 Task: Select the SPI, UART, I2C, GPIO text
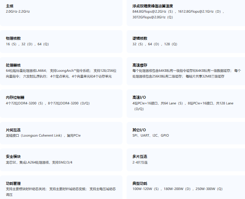151,135
